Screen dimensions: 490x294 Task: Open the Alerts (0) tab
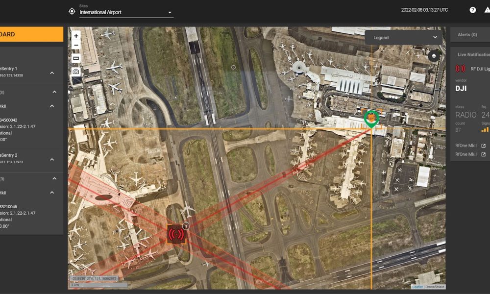[470, 35]
